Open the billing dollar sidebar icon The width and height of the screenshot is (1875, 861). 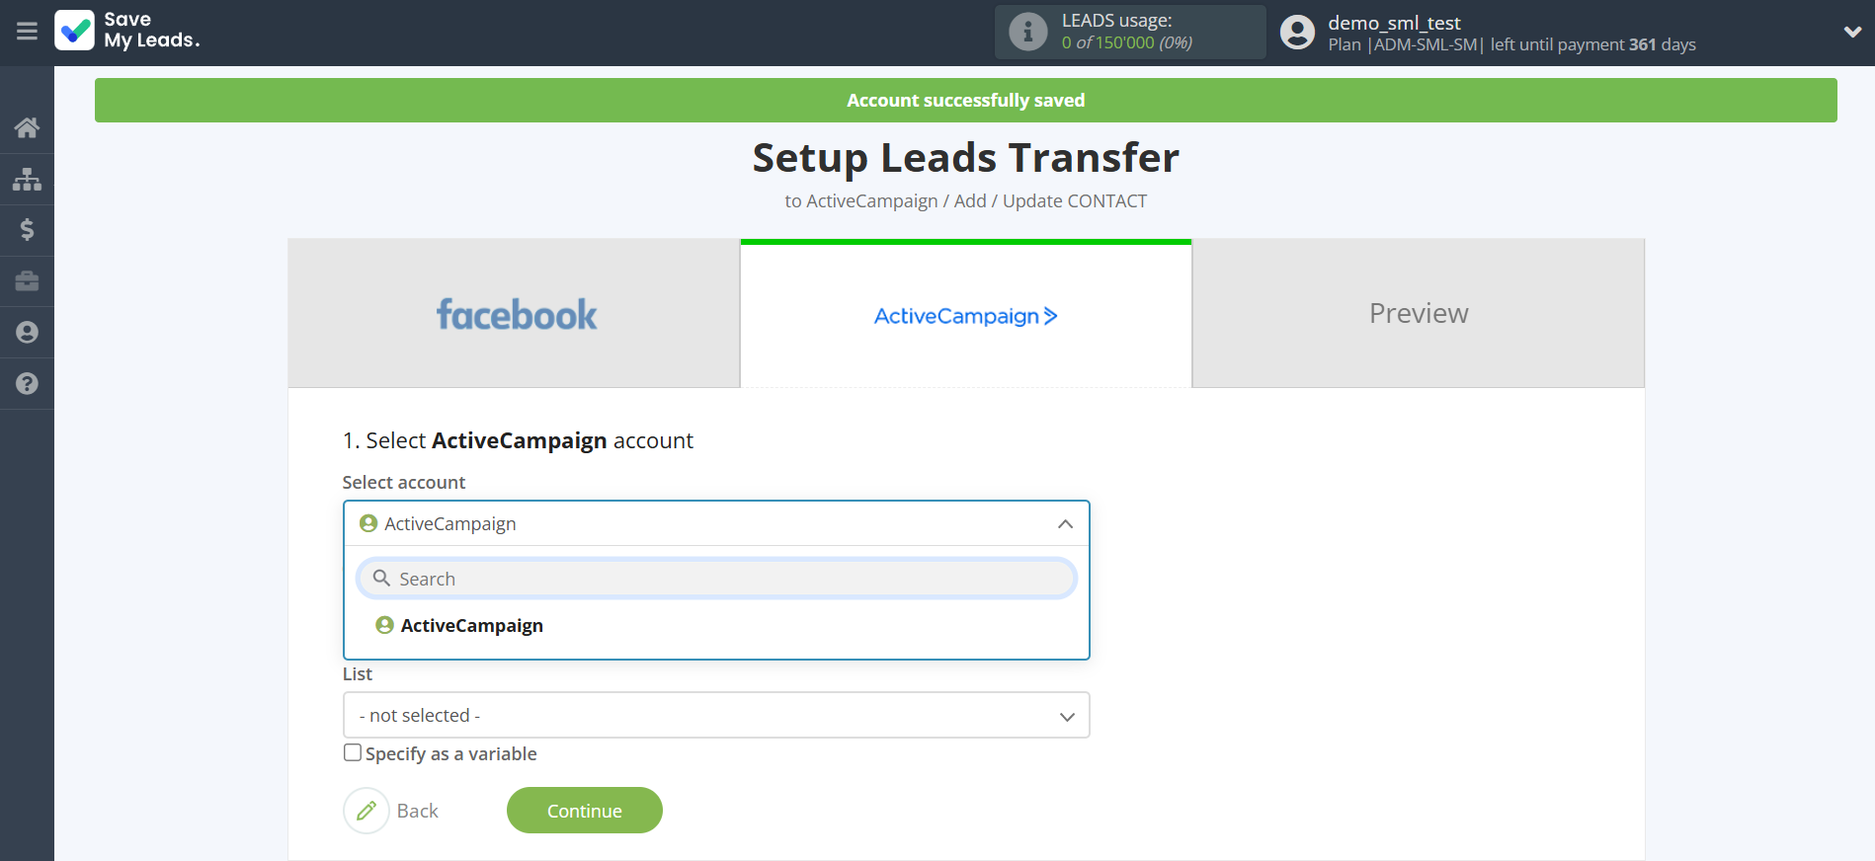point(27,230)
